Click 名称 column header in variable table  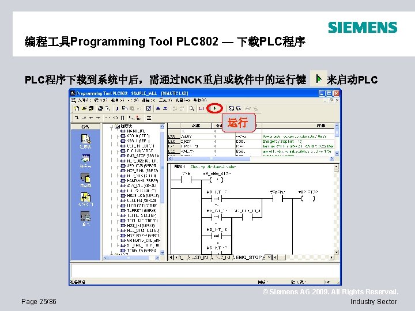196,126
